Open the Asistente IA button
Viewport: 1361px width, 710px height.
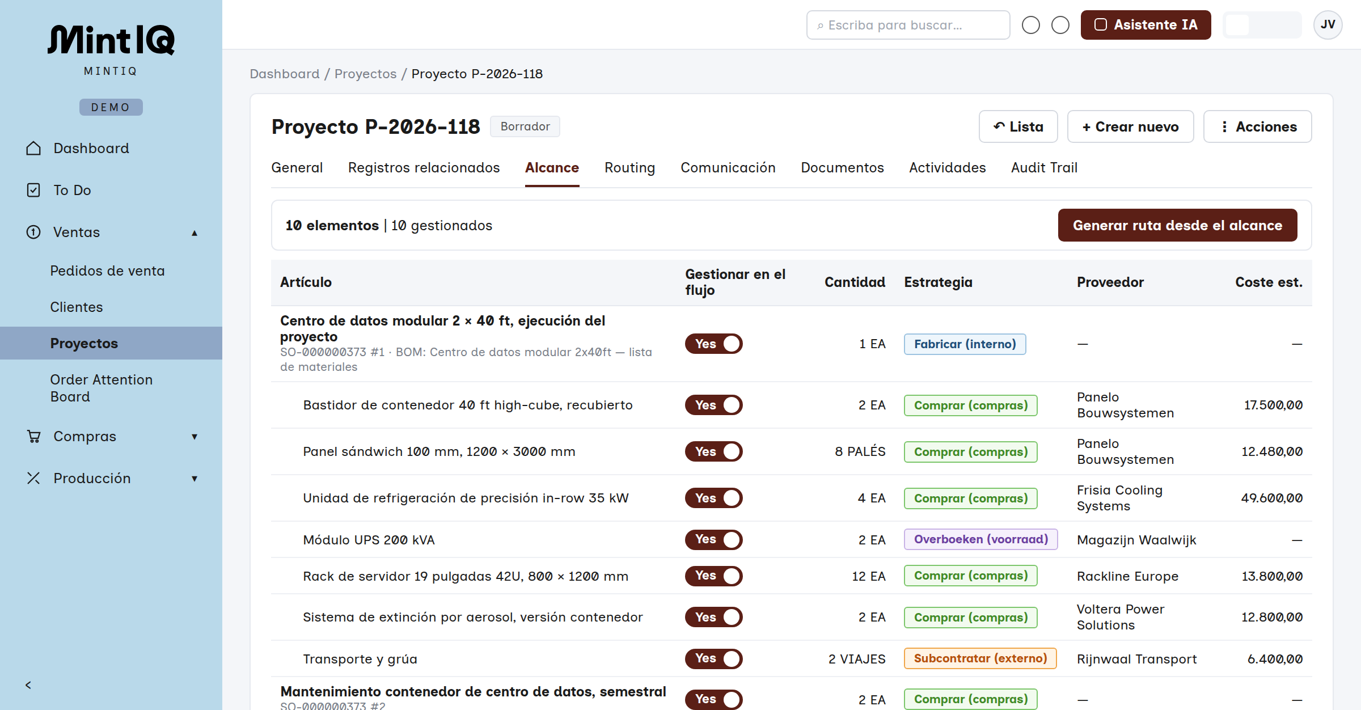click(x=1146, y=25)
